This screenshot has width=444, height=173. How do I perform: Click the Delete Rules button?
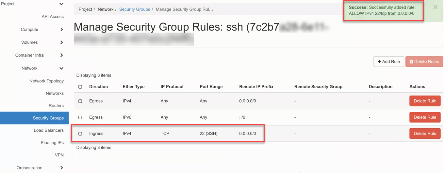pyautogui.click(x=424, y=62)
